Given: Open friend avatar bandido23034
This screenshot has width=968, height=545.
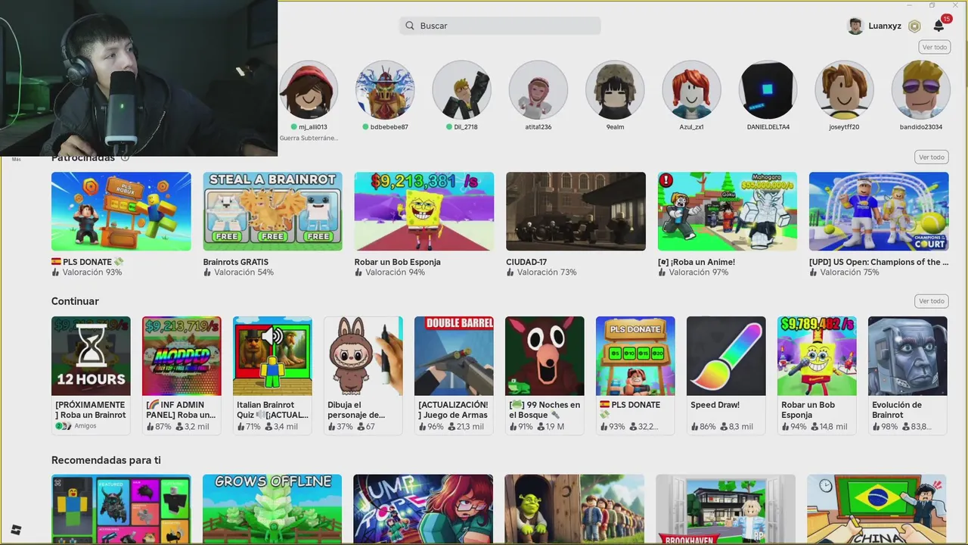Looking at the screenshot, I should pyautogui.click(x=921, y=90).
